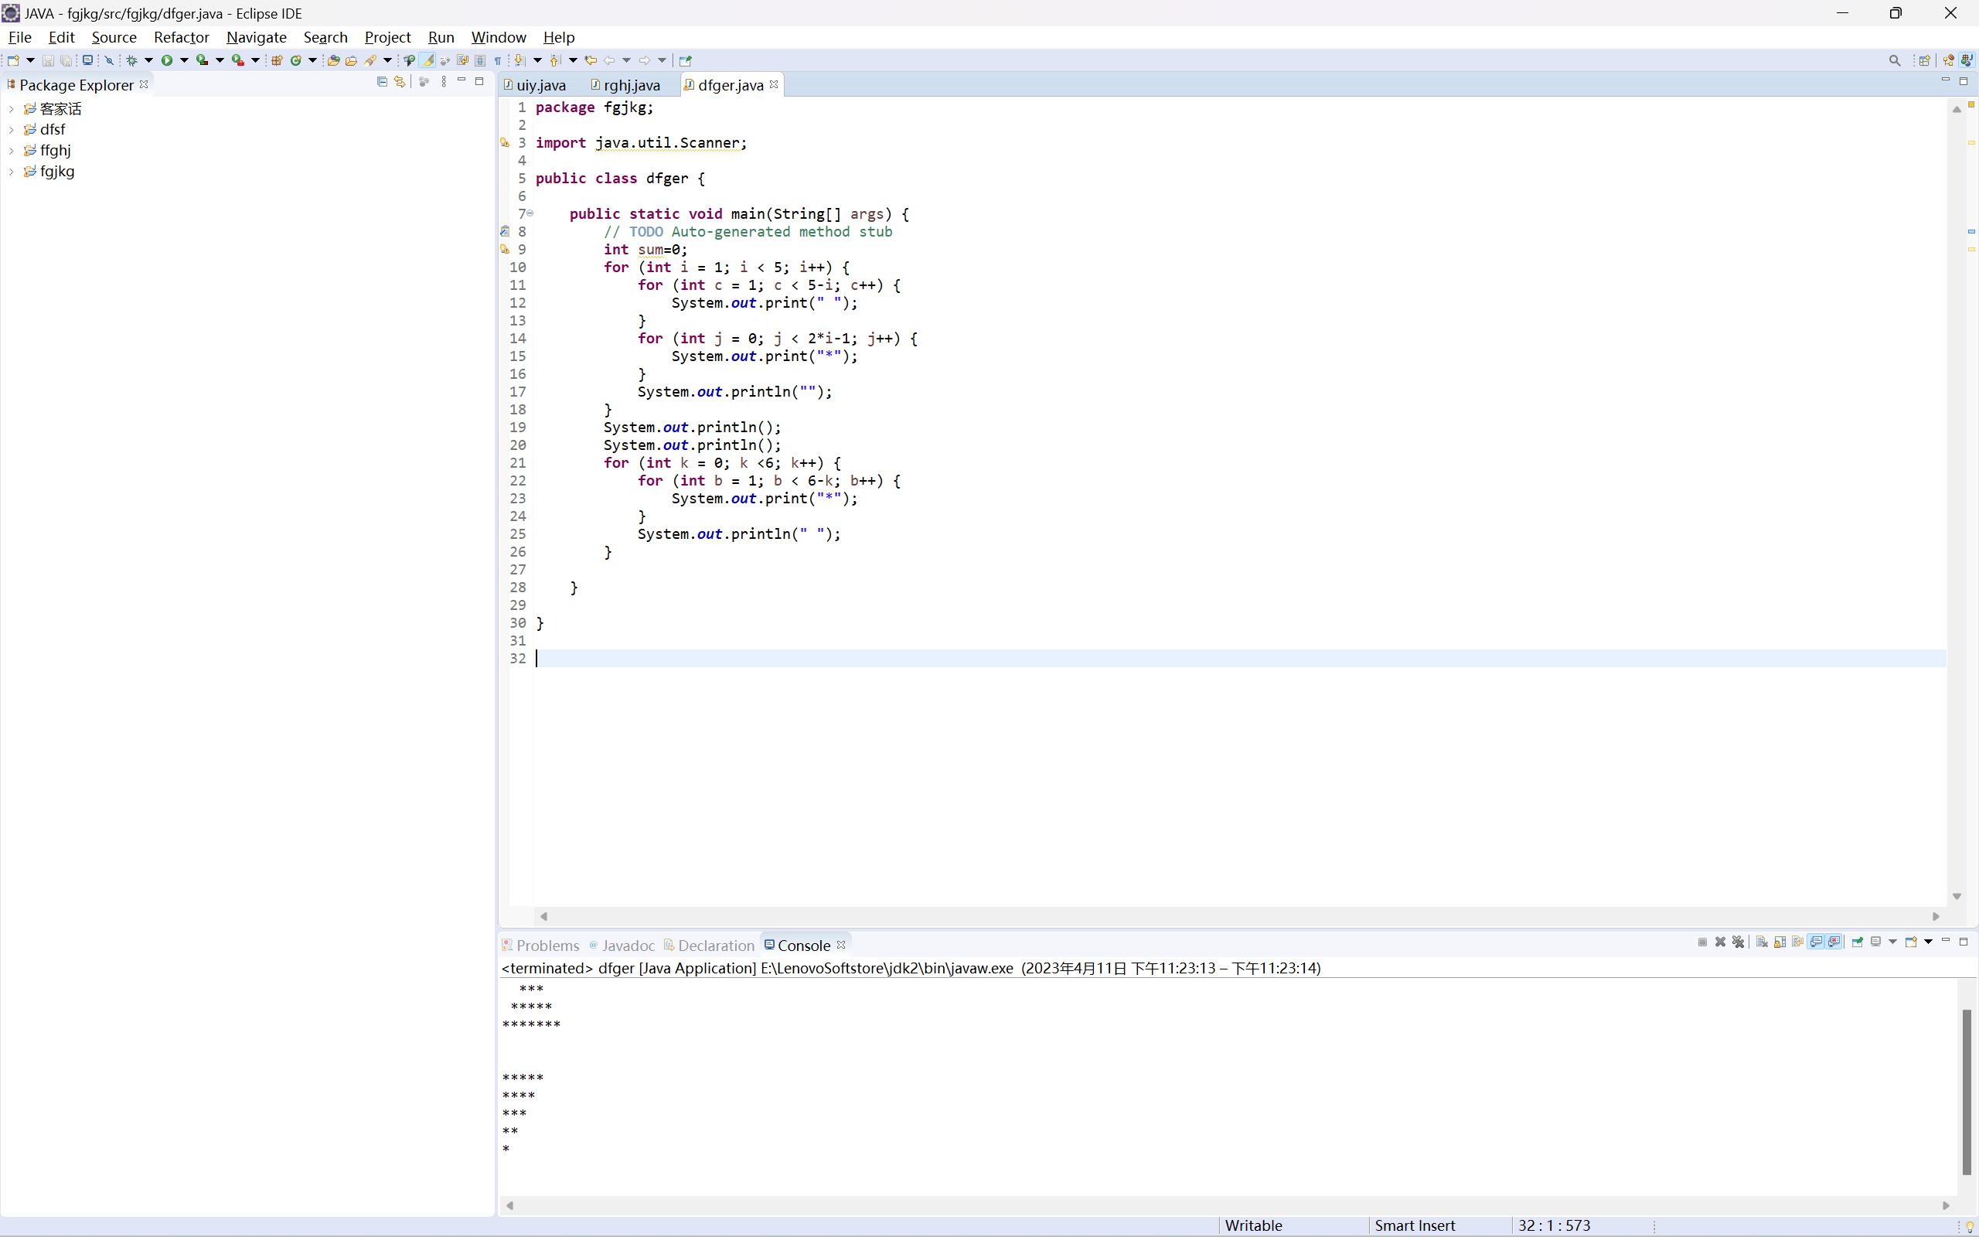The image size is (1979, 1237).
Task: Toggle Show Whitespace Characters pilcrow icon
Action: click(497, 60)
